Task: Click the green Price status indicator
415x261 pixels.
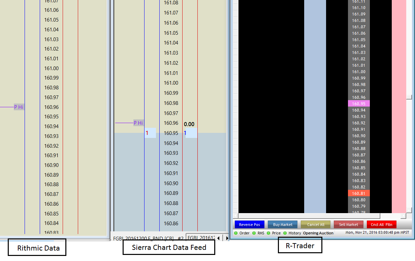Action: click(x=268, y=233)
